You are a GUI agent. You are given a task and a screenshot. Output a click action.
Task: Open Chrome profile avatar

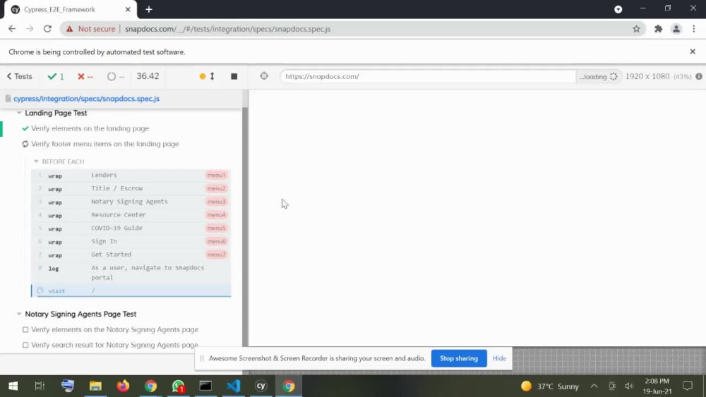coord(676,29)
